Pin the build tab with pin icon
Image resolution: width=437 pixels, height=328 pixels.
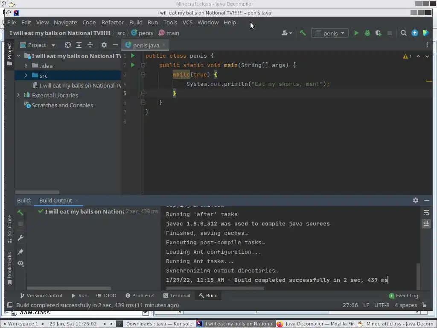click(20, 252)
